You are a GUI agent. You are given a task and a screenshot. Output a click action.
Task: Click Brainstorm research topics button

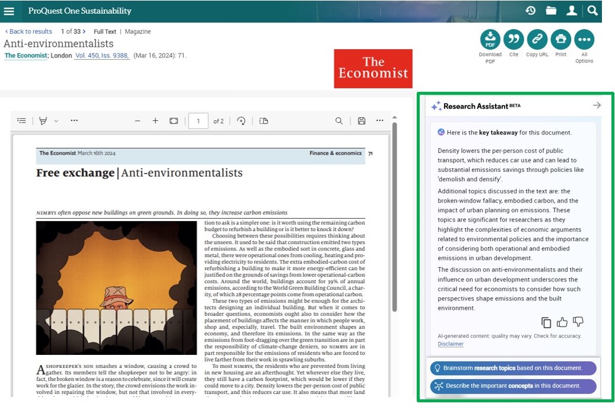tap(513, 368)
